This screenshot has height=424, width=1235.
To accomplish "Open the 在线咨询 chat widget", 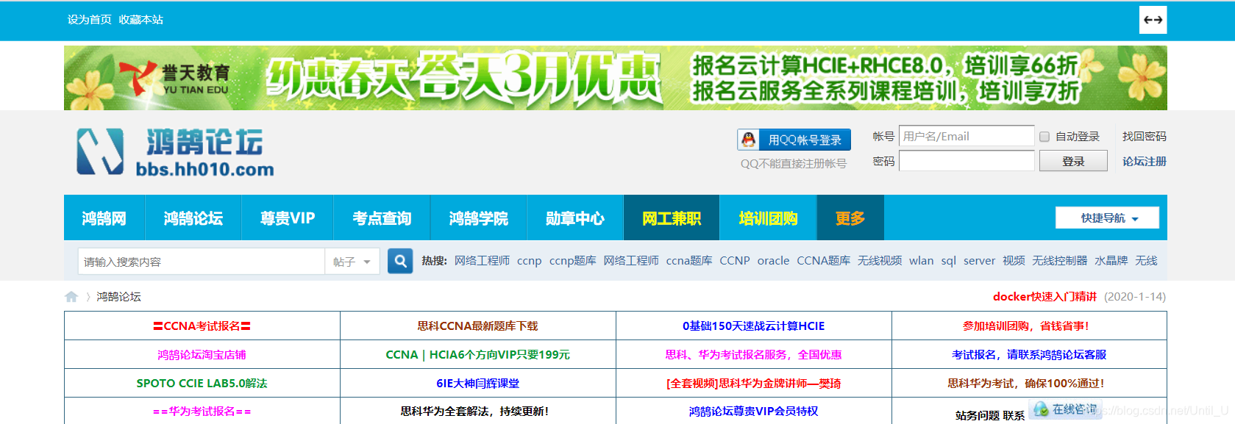I will coord(1066,409).
